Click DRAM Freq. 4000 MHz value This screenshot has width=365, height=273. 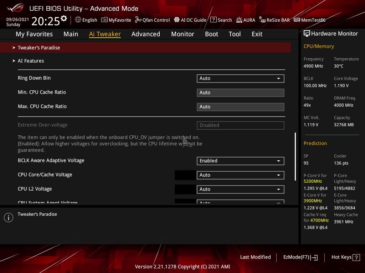point(344,105)
